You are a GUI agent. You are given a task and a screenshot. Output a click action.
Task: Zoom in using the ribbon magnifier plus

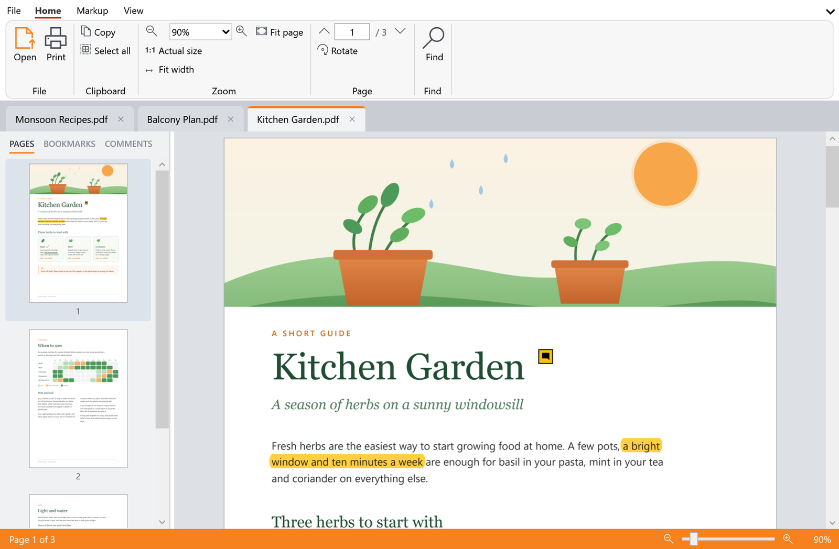click(x=242, y=31)
